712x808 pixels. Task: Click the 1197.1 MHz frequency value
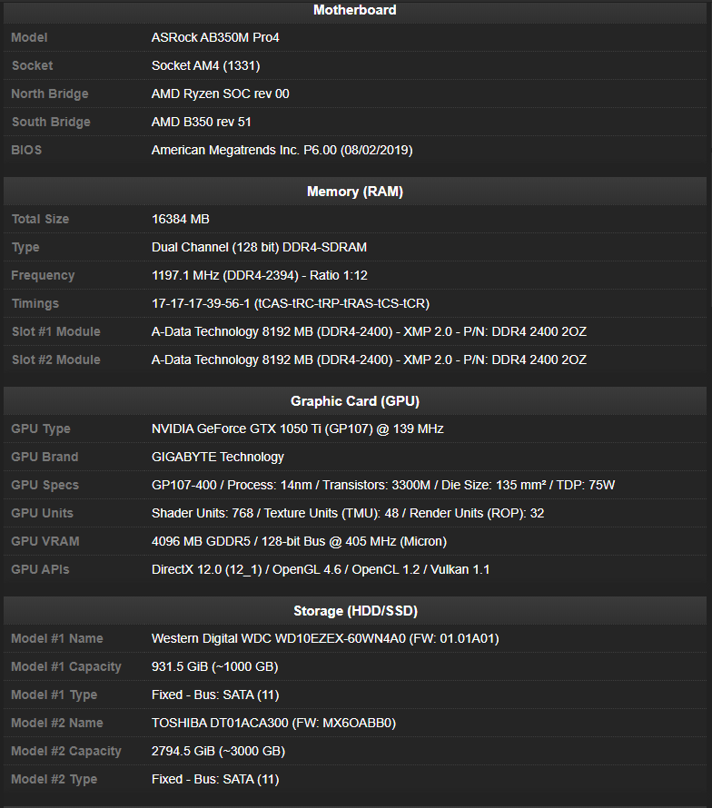(x=260, y=276)
